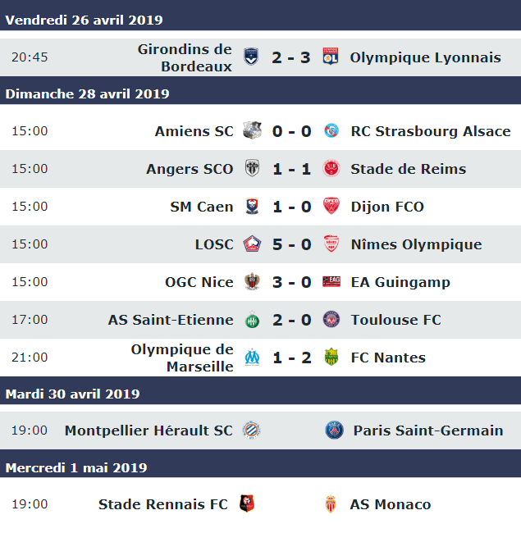The height and width of the screenshot is (533, 521).
Task: Select the Toulouse FC team name
Action: point(395,320)
